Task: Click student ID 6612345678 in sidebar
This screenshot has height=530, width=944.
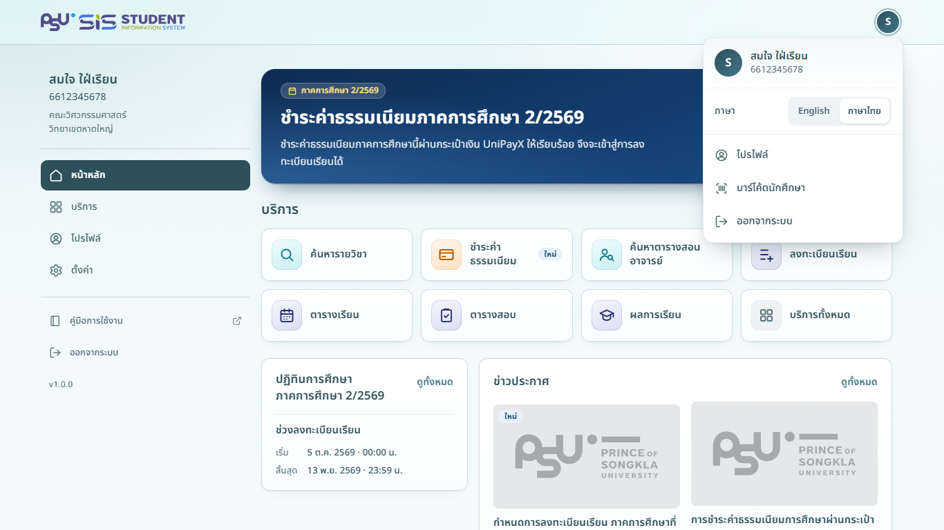Action: click(77, 97)
